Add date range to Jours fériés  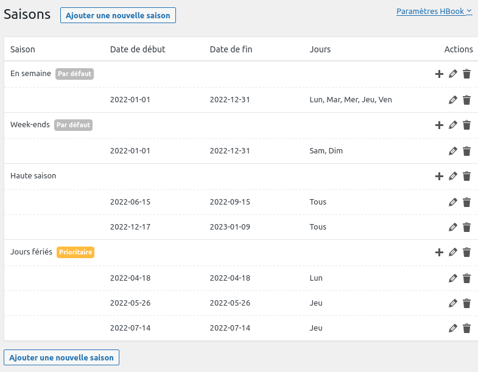tap(439, 252)
